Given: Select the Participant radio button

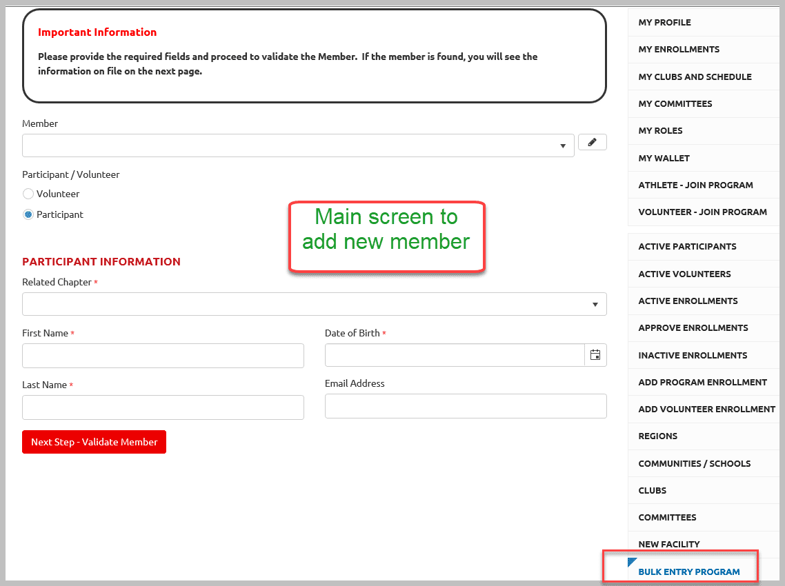Looking at the screenshot, I should click(28, 214).
